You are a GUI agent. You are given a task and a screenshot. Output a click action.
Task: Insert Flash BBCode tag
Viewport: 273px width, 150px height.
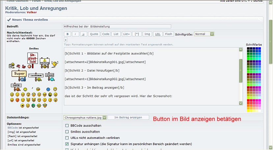point(169,34)
